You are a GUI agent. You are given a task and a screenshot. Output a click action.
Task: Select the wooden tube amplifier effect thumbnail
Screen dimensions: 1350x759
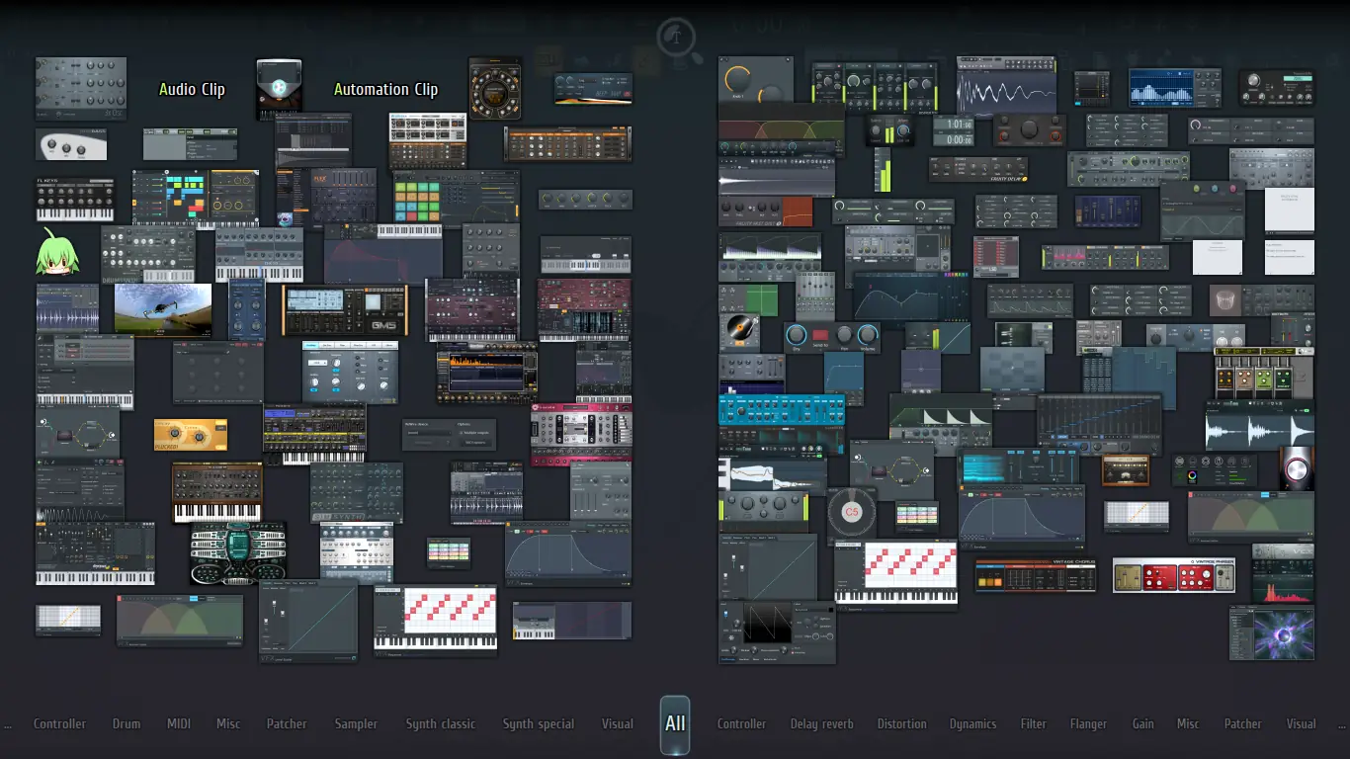pyautogui.click(x=1126, y=470)
